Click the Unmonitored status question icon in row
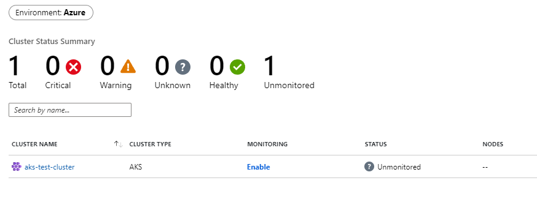The height and width of the screenshot is (224, 537). pos(369,166)
